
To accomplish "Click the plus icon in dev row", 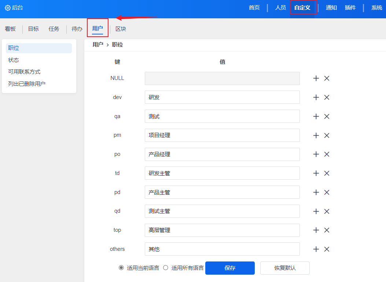I will pos(316,98).
